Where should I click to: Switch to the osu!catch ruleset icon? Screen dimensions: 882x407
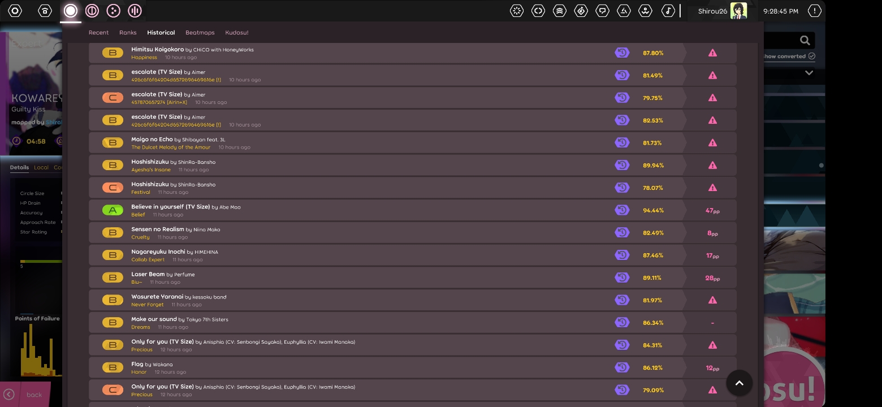tap(114, 11)
